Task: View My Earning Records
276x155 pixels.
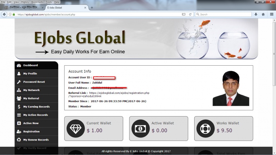Action: click(x=37, y=107)
